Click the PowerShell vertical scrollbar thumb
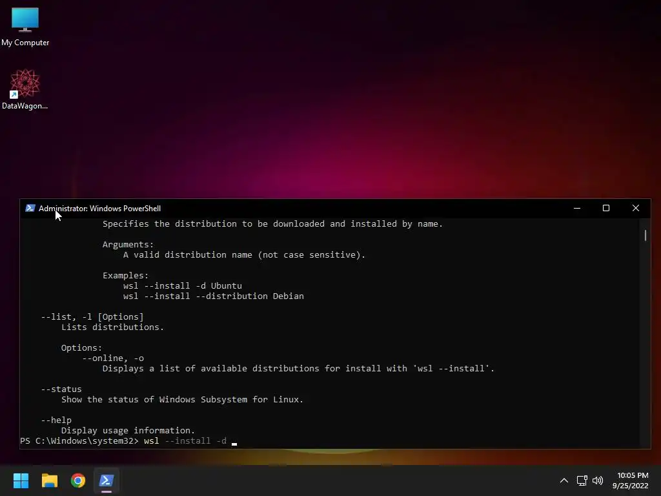 point(646,235)
